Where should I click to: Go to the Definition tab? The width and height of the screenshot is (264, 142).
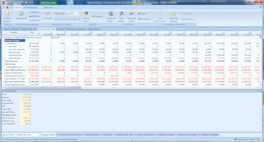coord(15,29)
